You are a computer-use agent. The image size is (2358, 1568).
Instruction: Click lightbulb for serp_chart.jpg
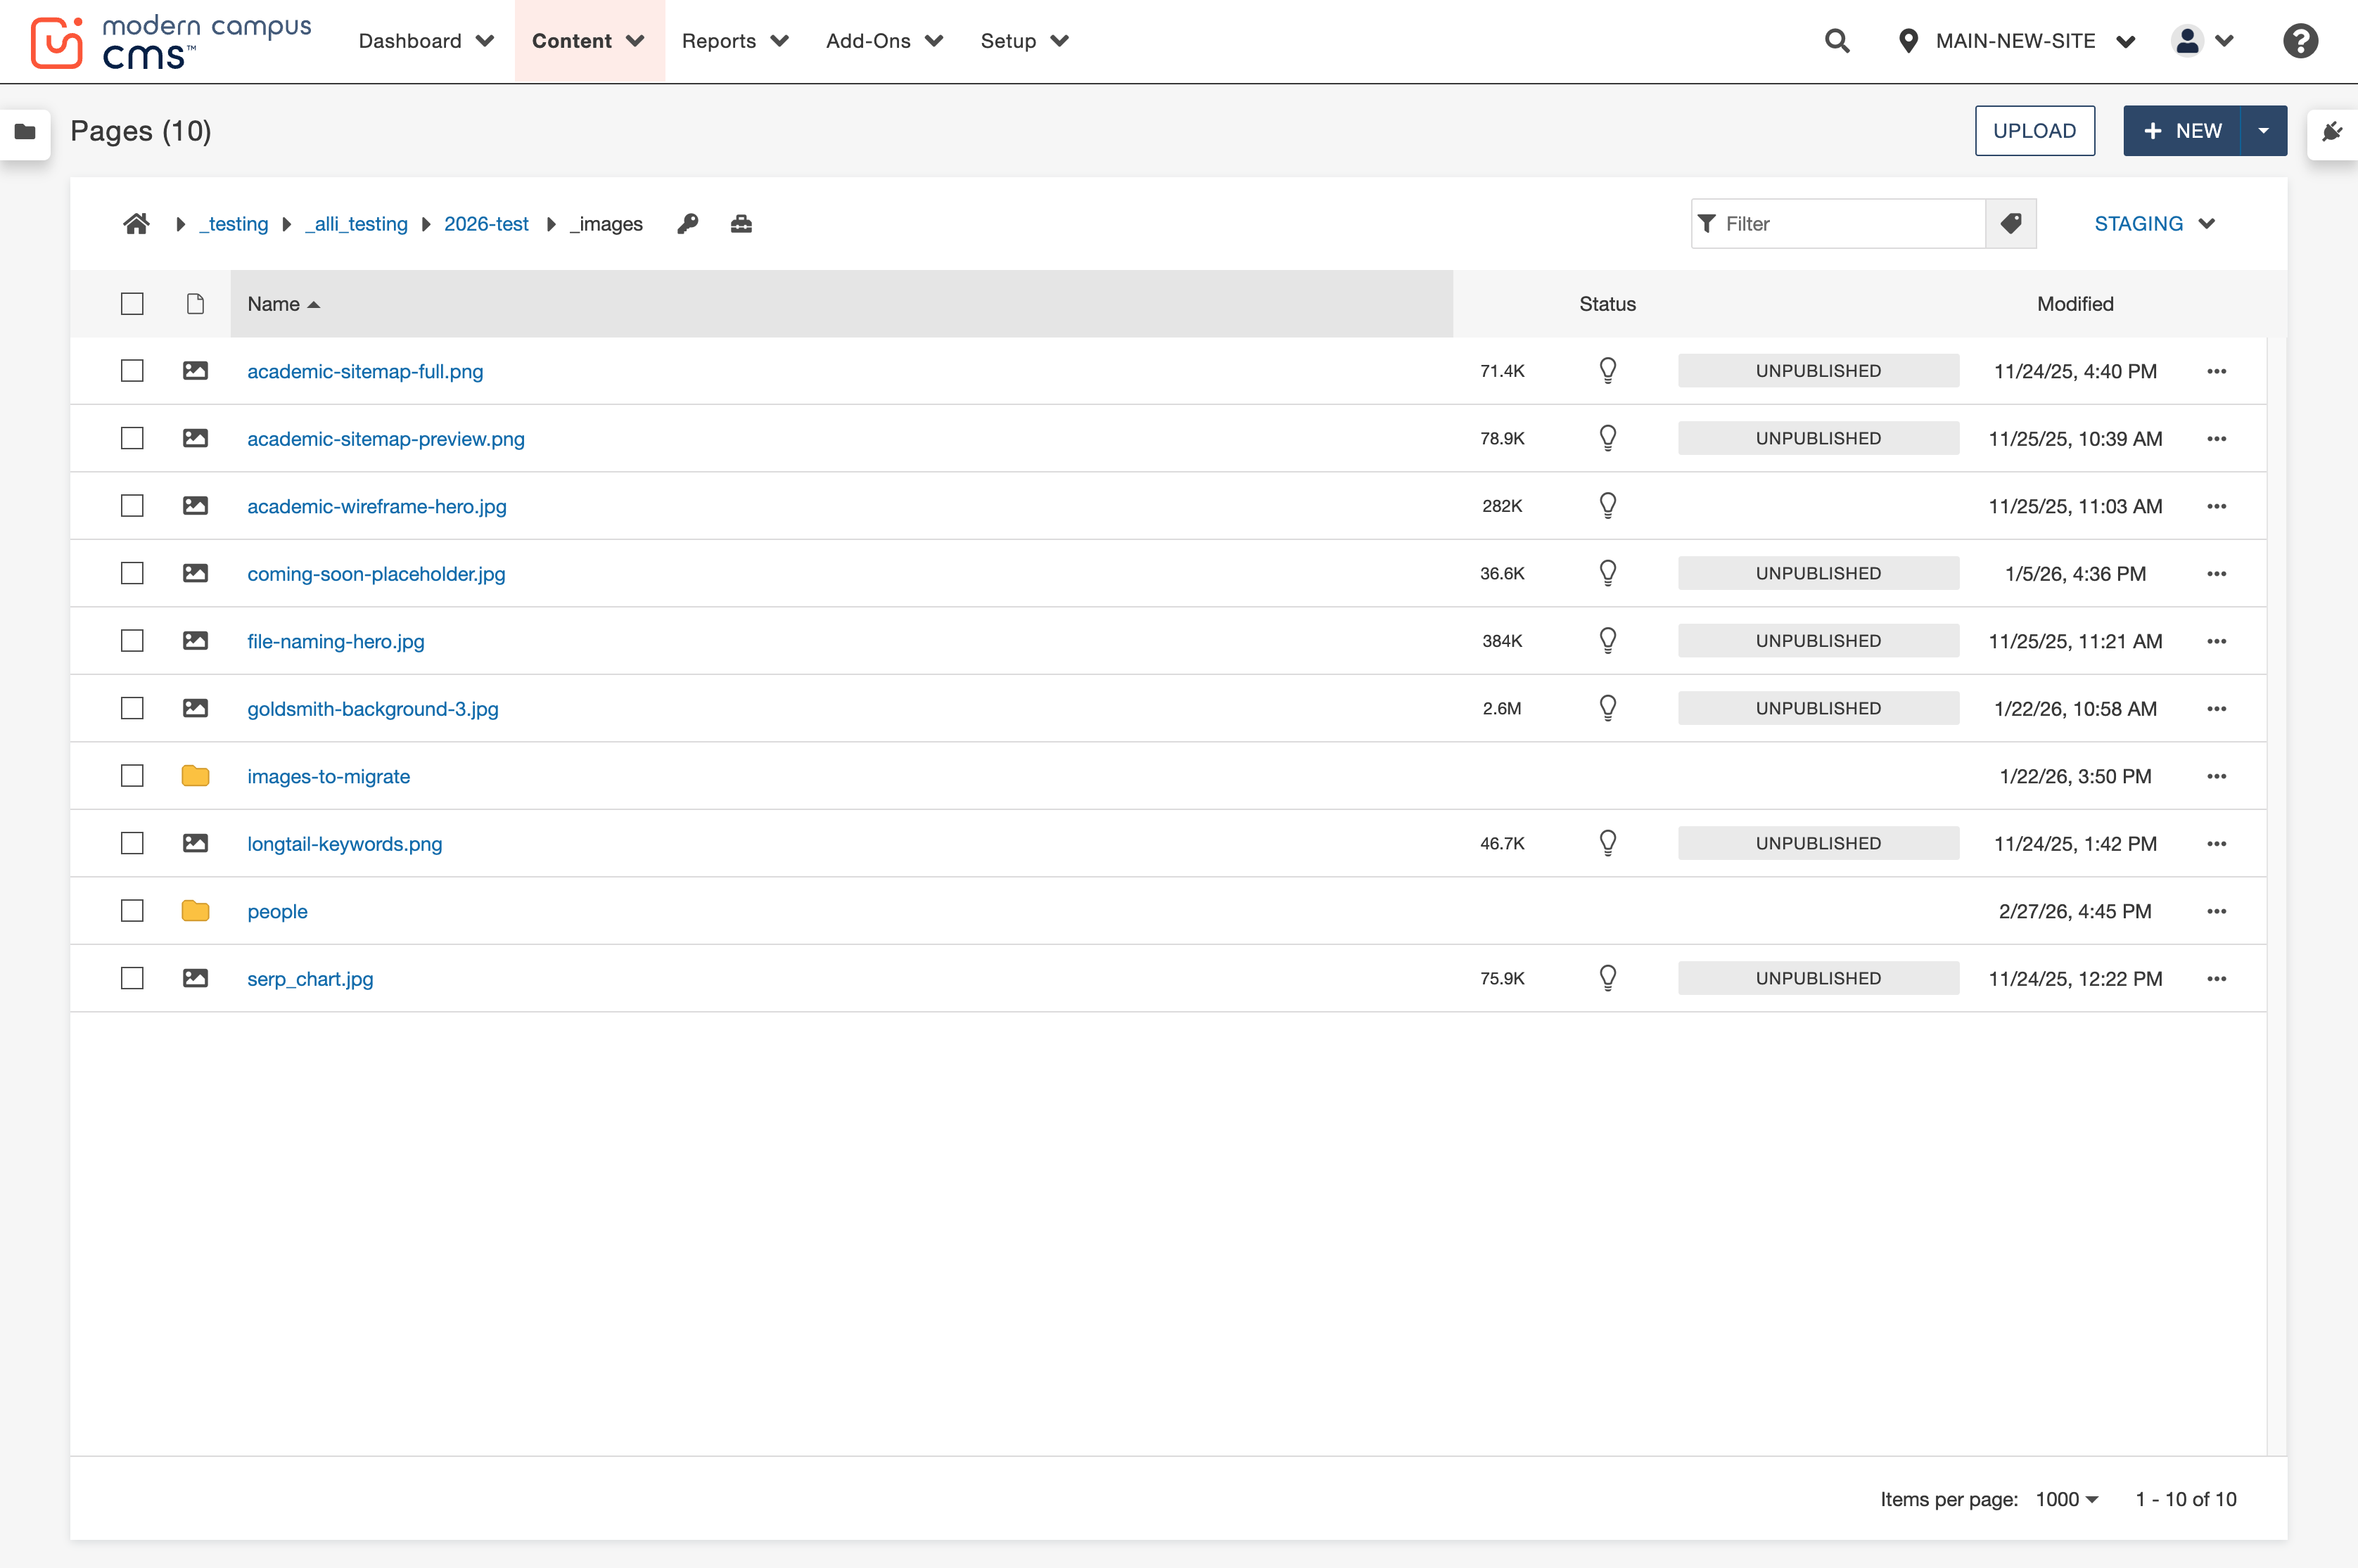coord(1607,978)
